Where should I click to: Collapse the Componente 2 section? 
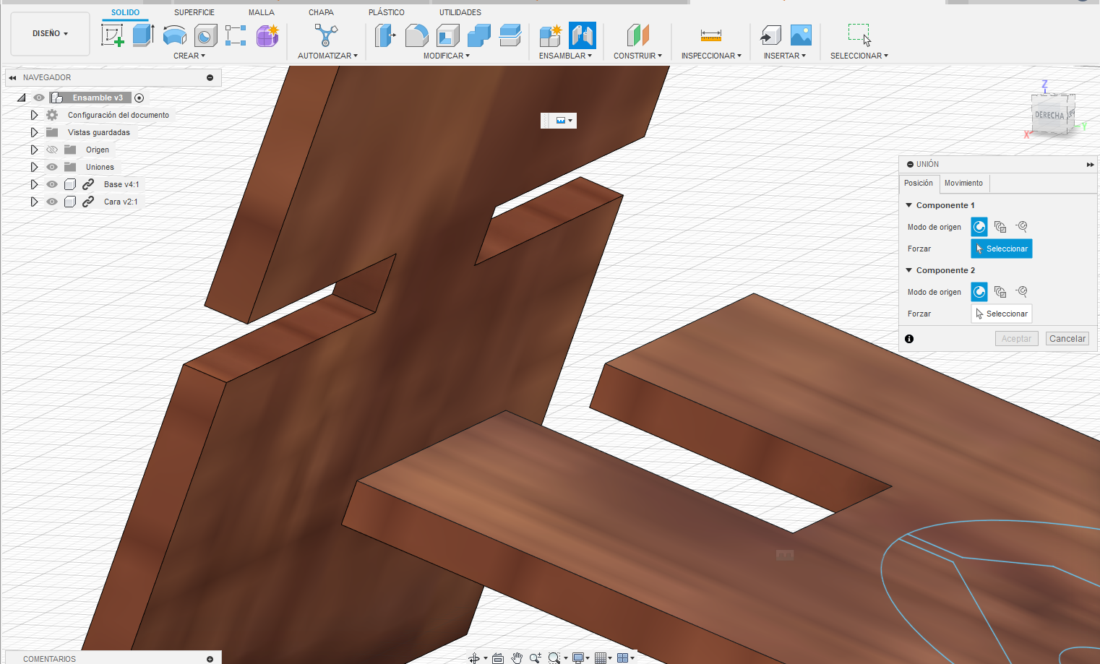909,270
